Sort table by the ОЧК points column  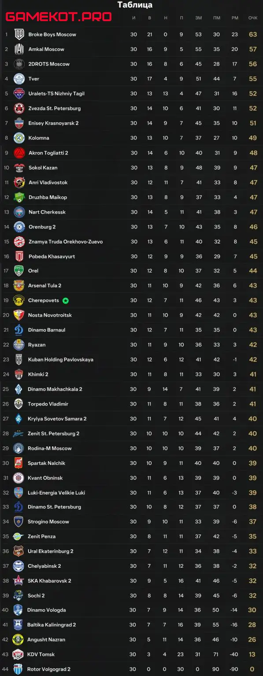pyautogui.click(x=252, y=18)
